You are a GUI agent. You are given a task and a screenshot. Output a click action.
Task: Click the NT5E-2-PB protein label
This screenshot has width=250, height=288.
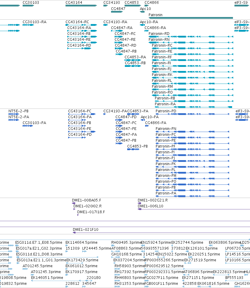(x=19, y=111)
